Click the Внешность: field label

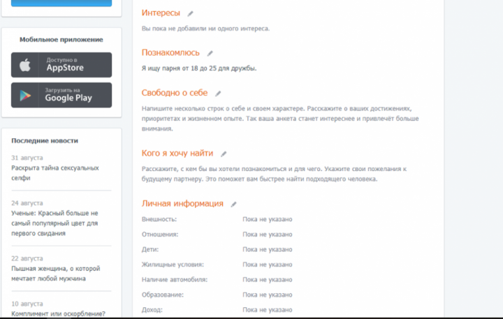(x=159, y=219)
